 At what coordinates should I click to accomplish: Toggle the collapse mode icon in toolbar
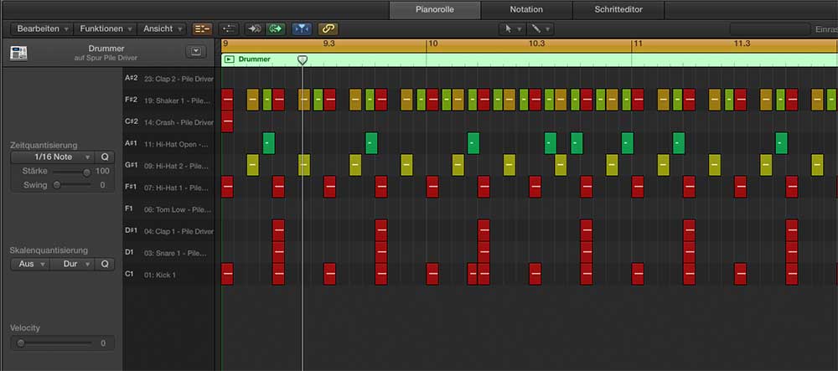202,28
